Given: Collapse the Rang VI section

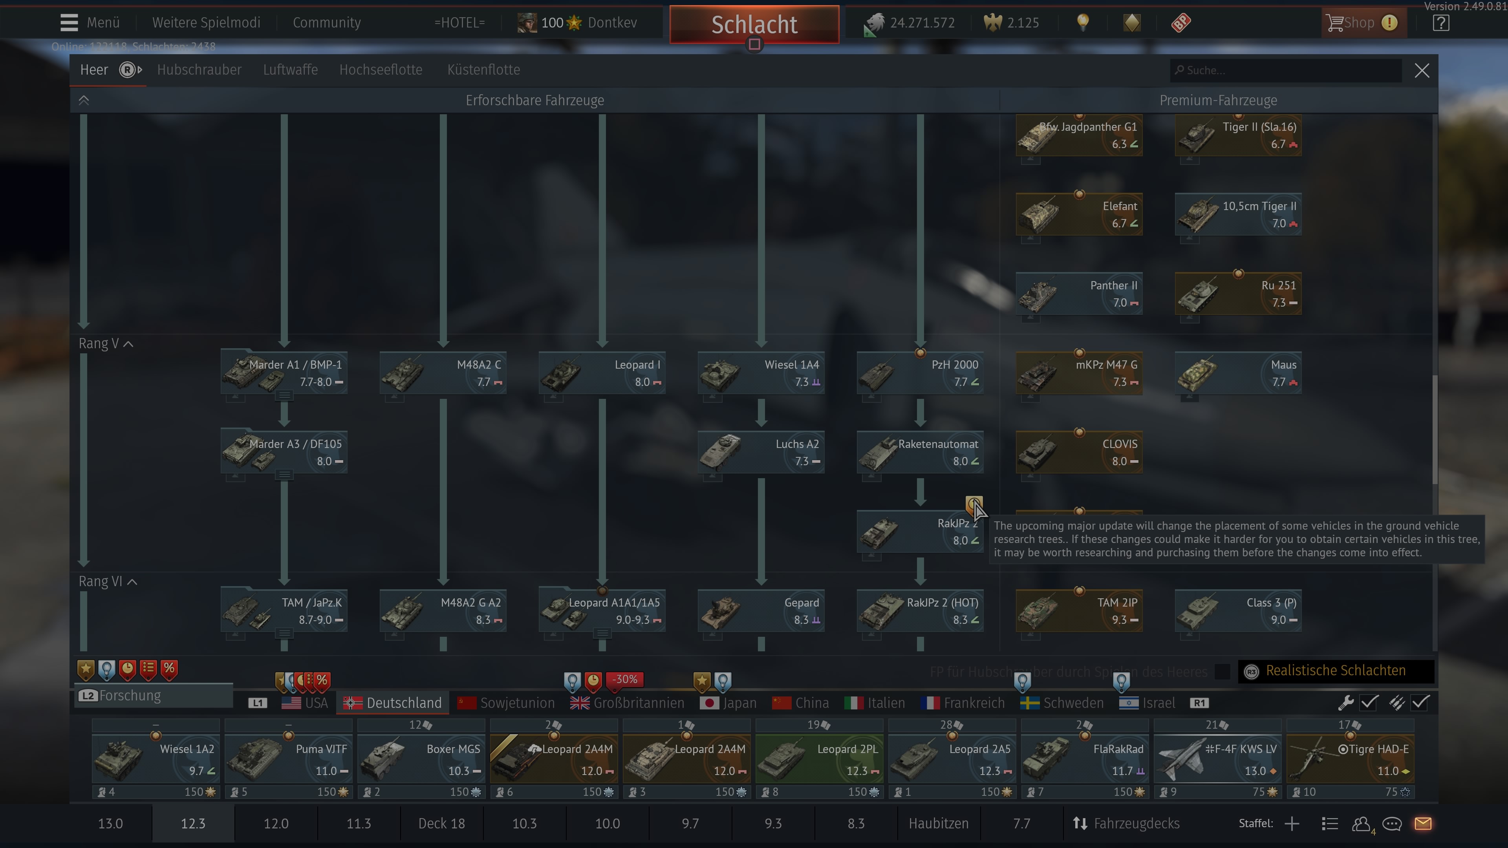Looking at the screenshot, I should pos(132,582).
